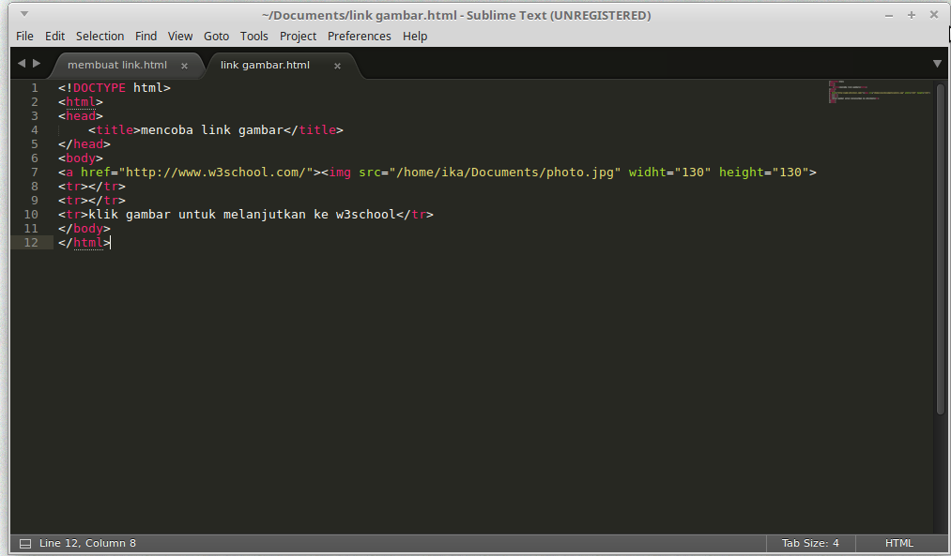951x556 pixels.
Task: Switch to the membuat link.html tab
Action: (x=117, y=65)
